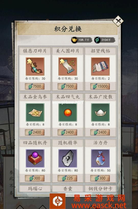Viewport: 138px width, 209px height.
Task: Click the 活力丹 vase potion icon
Action: click(x=100, y=158)
